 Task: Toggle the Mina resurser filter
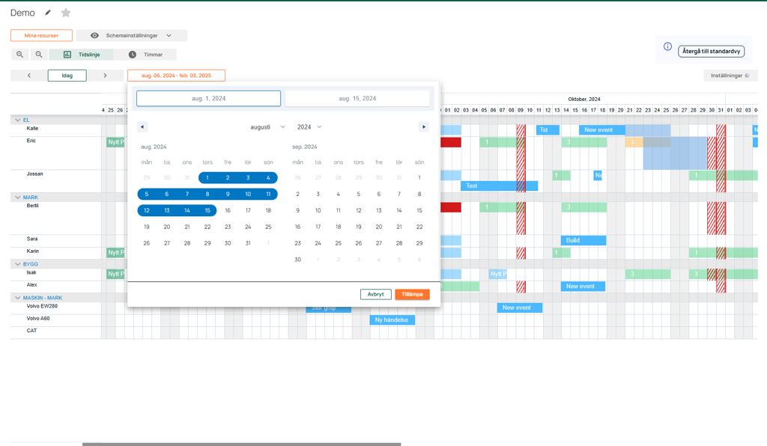pyautogui.click(x=41, y=35)
